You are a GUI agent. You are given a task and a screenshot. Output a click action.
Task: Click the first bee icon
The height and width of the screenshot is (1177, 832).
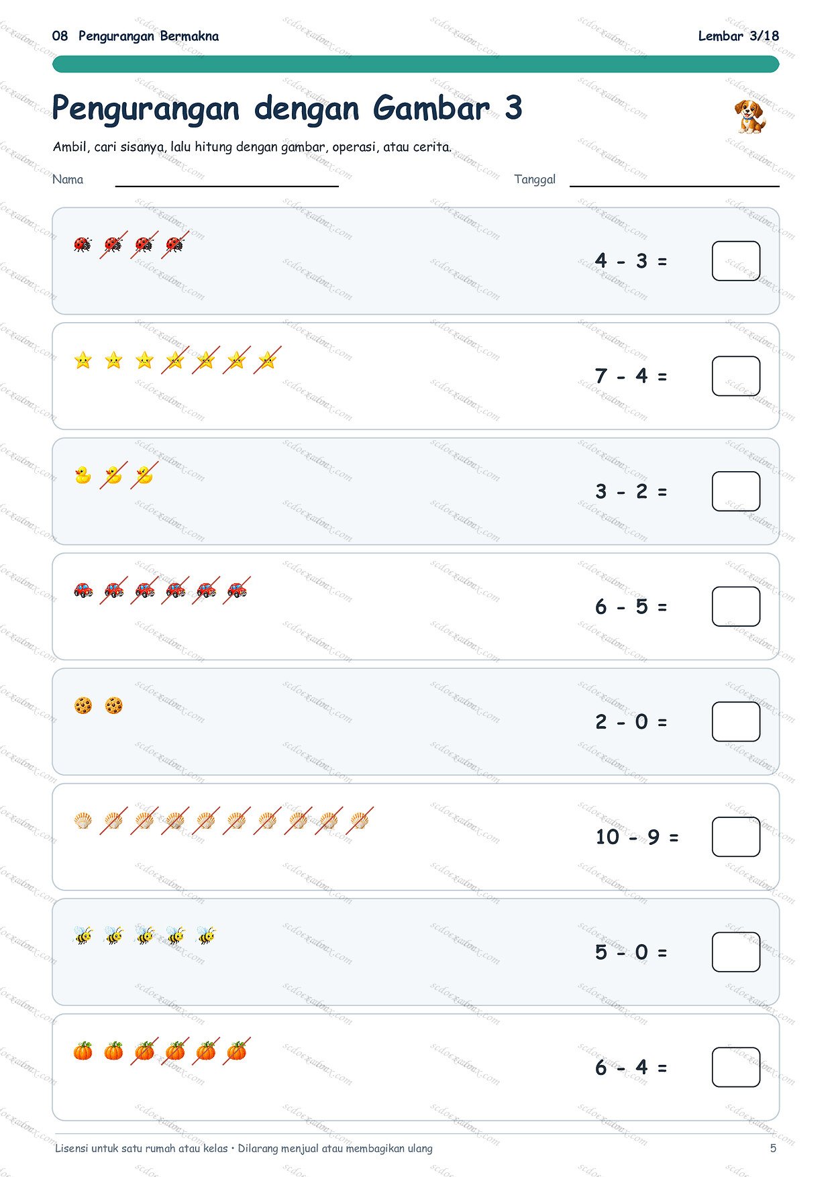83,935
